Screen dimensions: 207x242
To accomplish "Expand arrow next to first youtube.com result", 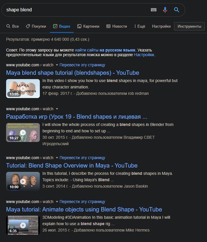I will (57, 65).
